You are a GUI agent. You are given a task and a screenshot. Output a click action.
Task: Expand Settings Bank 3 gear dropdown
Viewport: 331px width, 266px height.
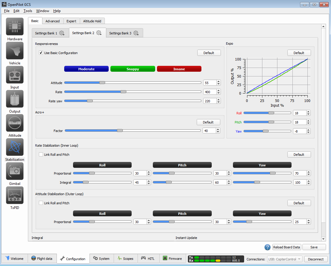(136, 33)
